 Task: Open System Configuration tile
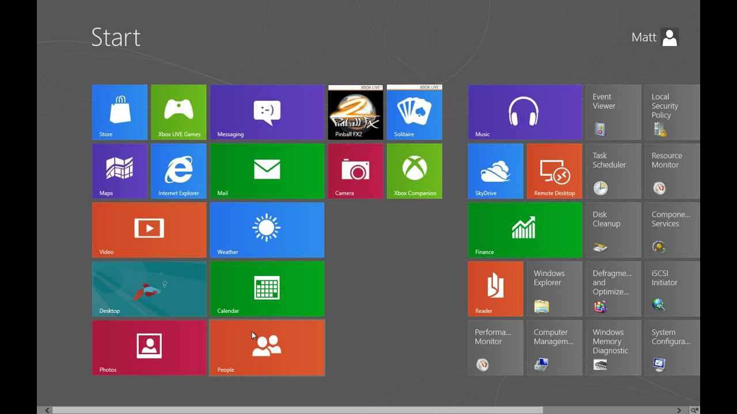[672, 347]
